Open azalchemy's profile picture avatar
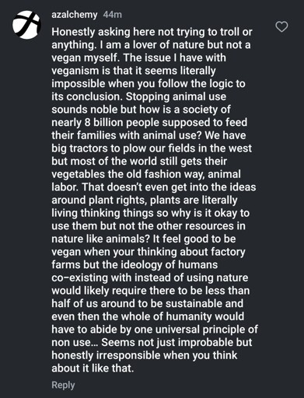The height and width of the screenshot is (398, 304). point(26,25)
